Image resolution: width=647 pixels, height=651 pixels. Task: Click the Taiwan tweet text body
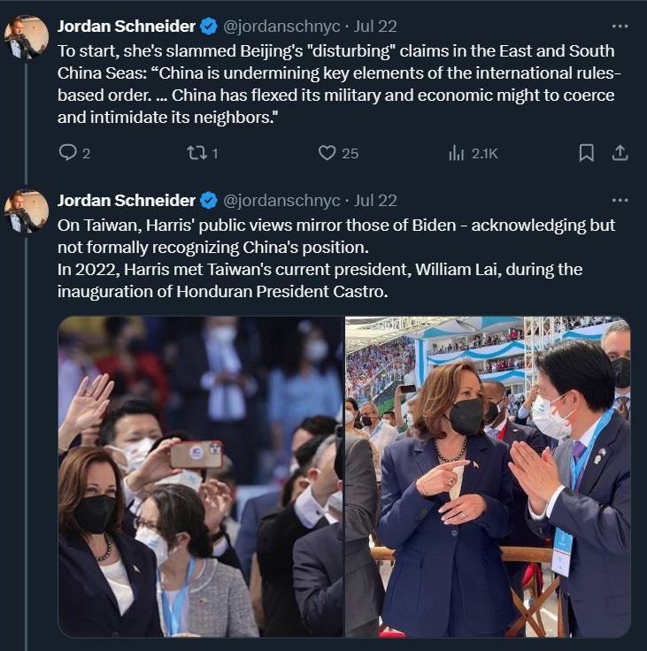(x=336, y=258)
